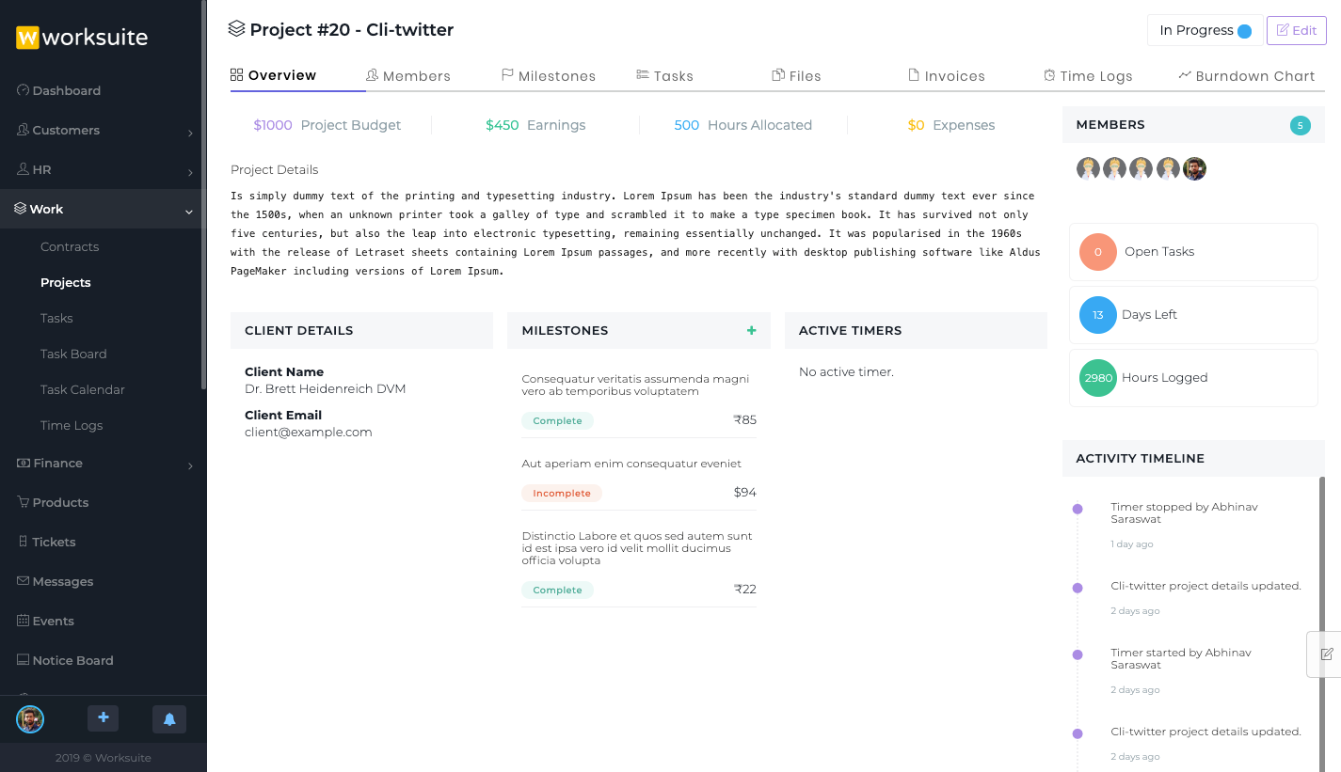This screenshot has width=1341, height=772.
Task: Expand the HR sidebar section
Action: point(103,170)
